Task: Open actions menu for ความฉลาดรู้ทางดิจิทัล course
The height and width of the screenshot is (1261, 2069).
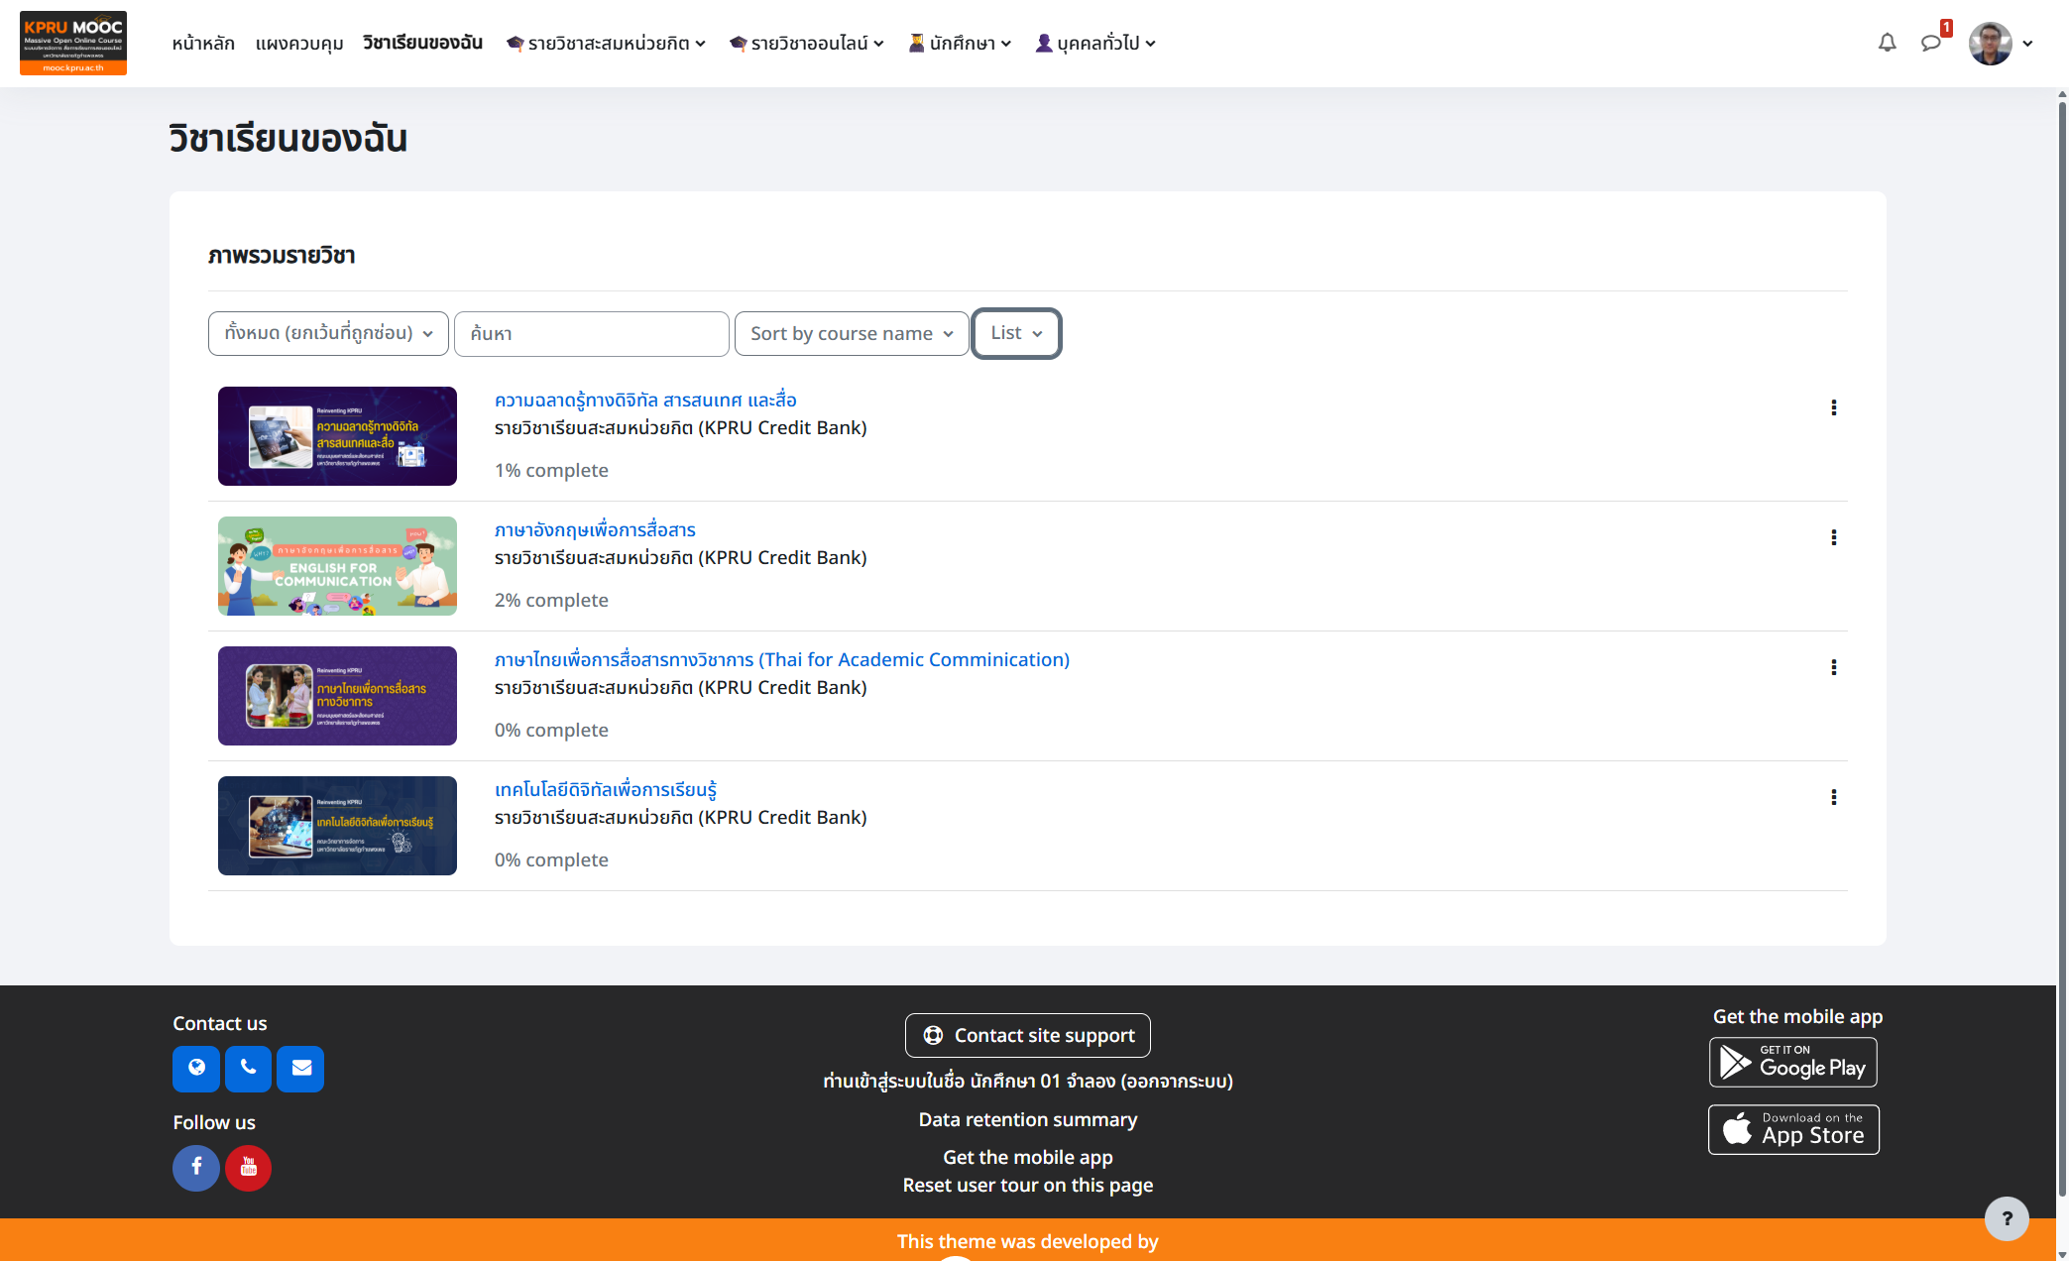Action: tap(1834, 407)
